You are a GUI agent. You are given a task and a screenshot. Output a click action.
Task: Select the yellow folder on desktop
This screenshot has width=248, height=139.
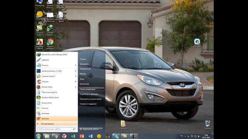[123, 125]
